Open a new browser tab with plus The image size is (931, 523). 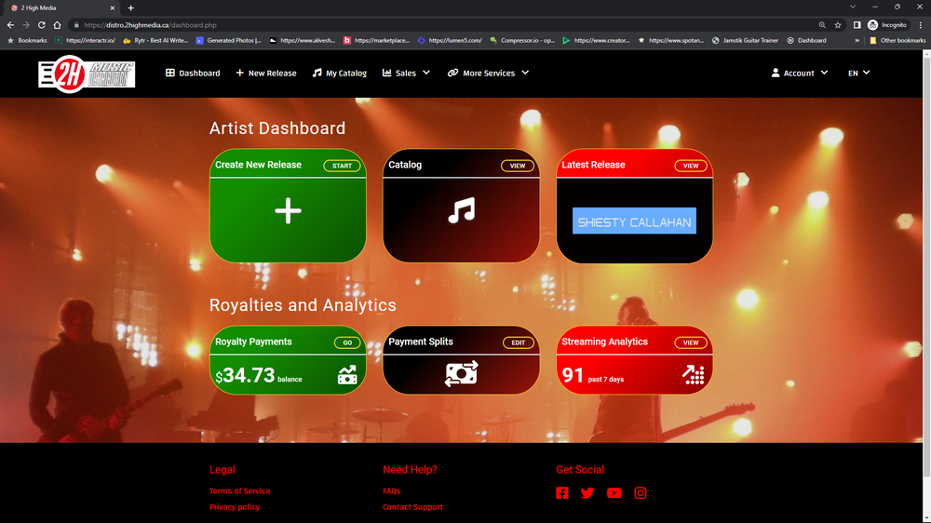click(x=130, y=7)
